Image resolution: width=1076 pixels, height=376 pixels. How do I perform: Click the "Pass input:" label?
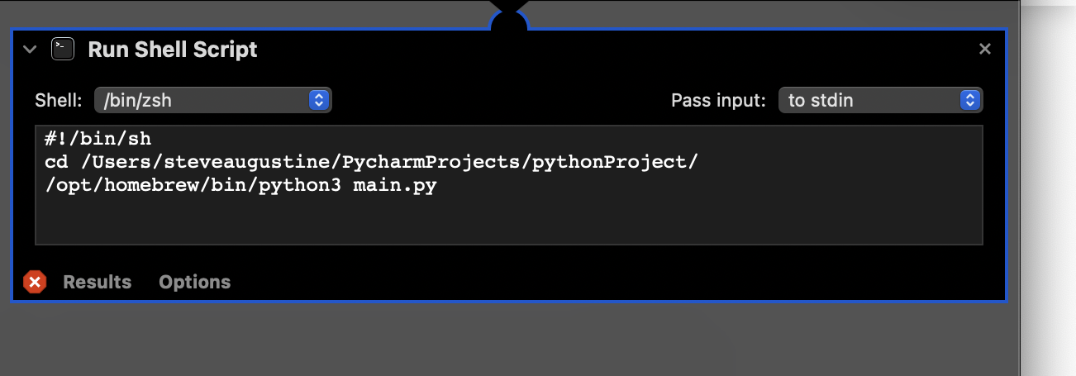click(718, 101)
